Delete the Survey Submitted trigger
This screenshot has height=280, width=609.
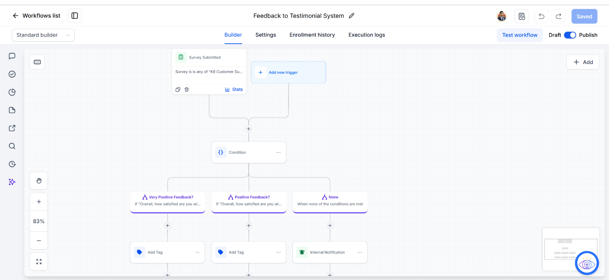(187, 89)
